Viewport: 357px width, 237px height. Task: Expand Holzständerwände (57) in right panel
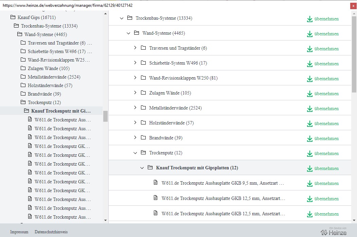point(135,123)
